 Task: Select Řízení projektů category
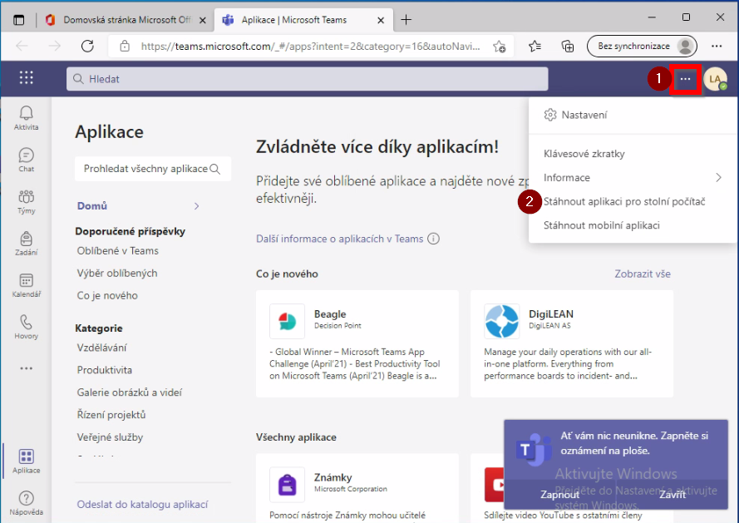[111, 415]
